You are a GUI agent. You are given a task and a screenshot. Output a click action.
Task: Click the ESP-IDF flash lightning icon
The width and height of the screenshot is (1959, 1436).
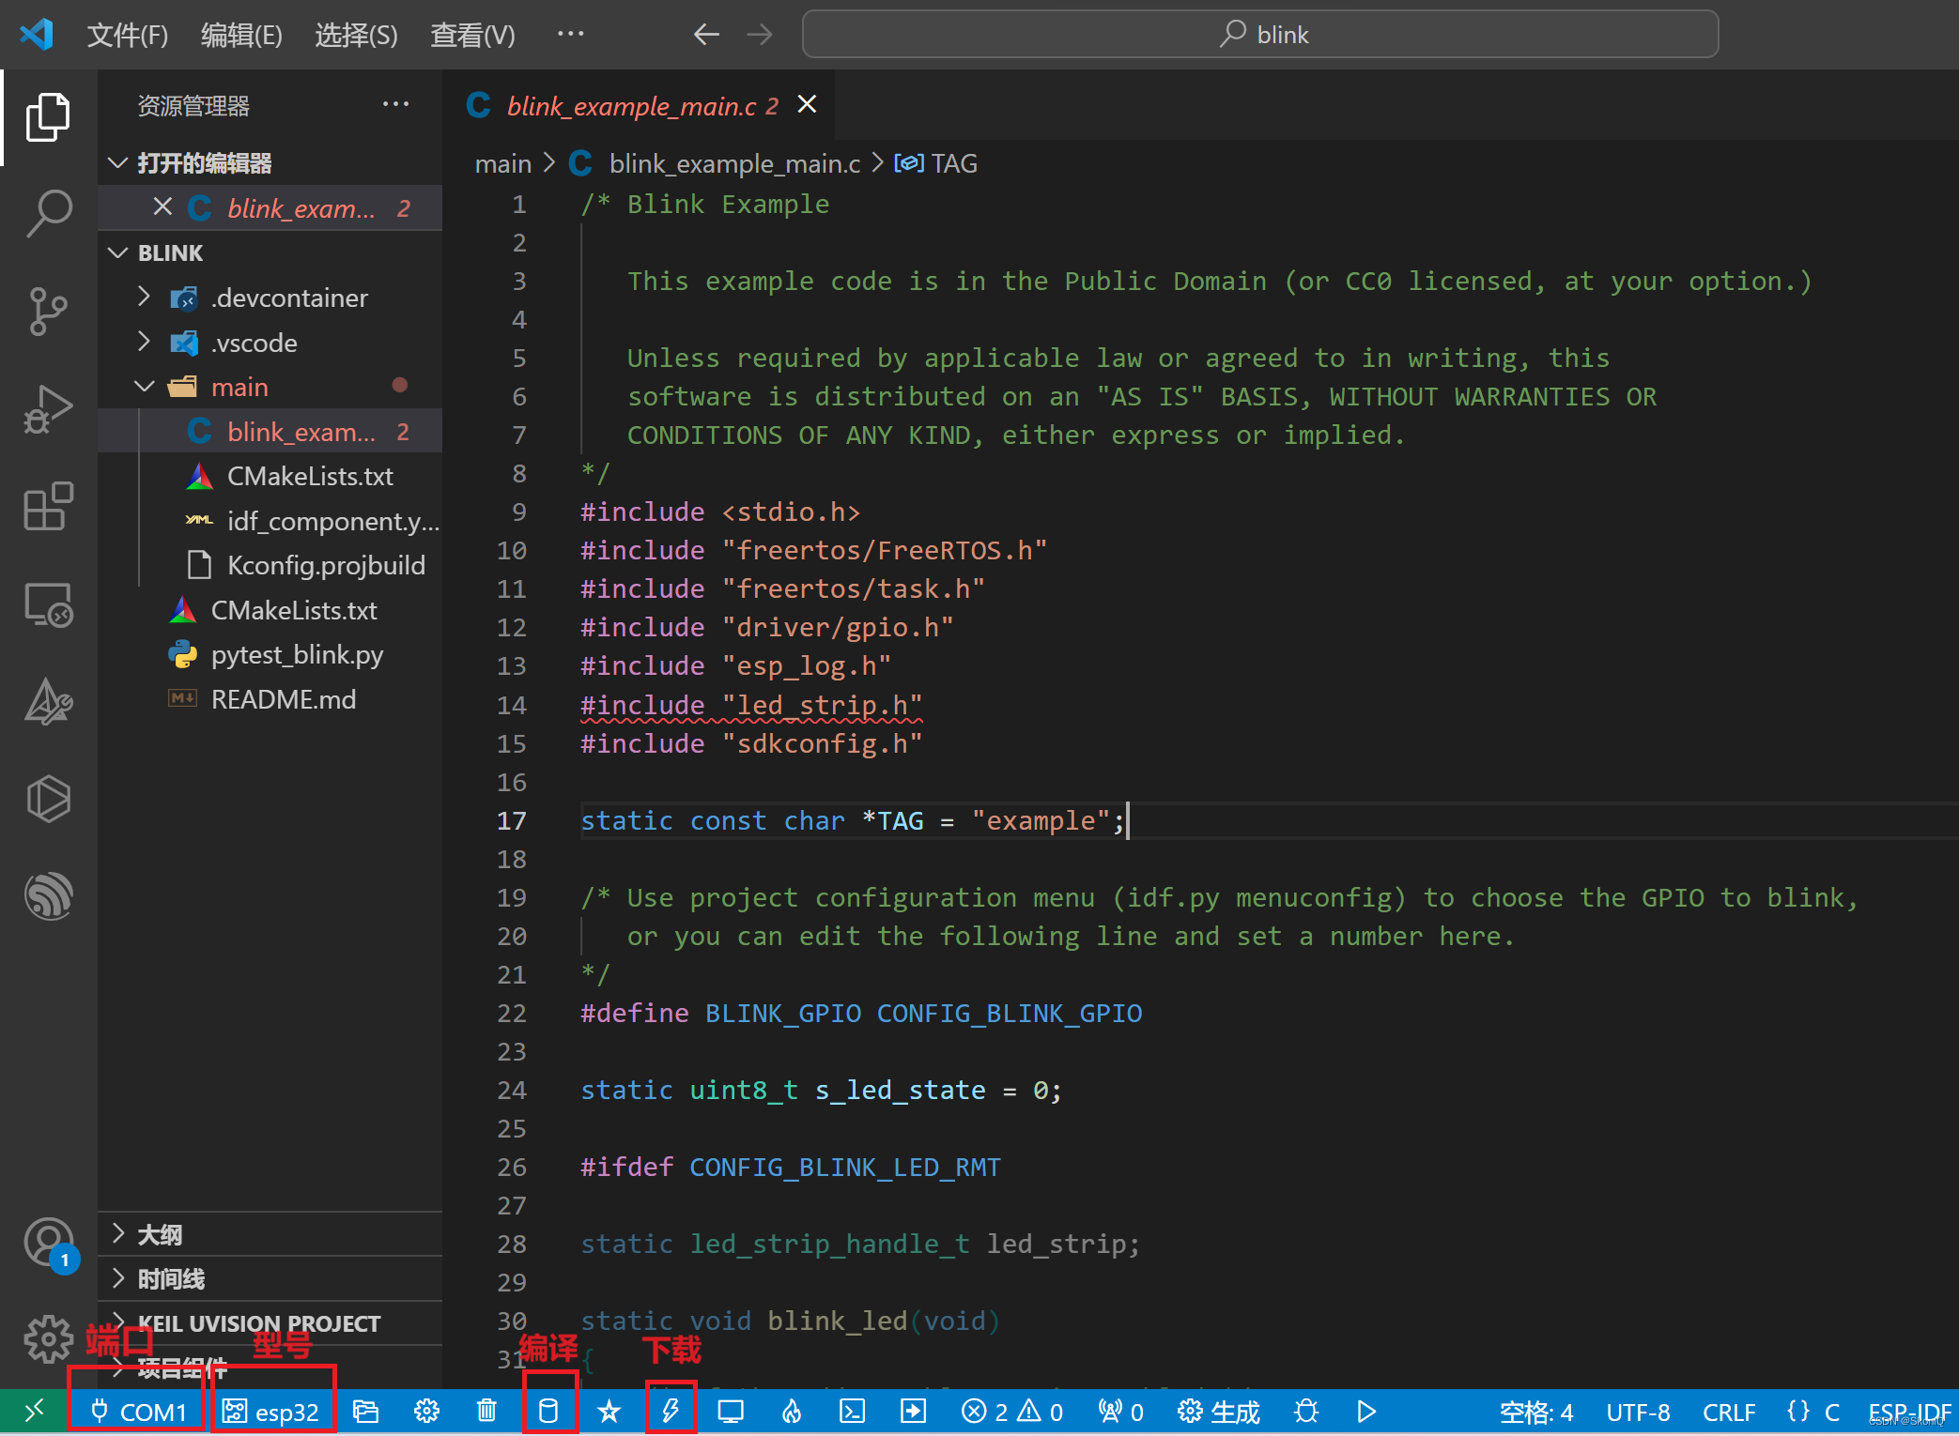(671, 1411)
